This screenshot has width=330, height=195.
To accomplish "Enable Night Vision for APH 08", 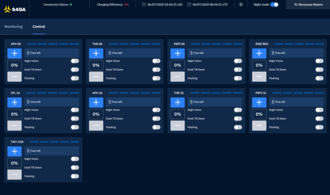I will pyautogui.click(x=75, y=61).
